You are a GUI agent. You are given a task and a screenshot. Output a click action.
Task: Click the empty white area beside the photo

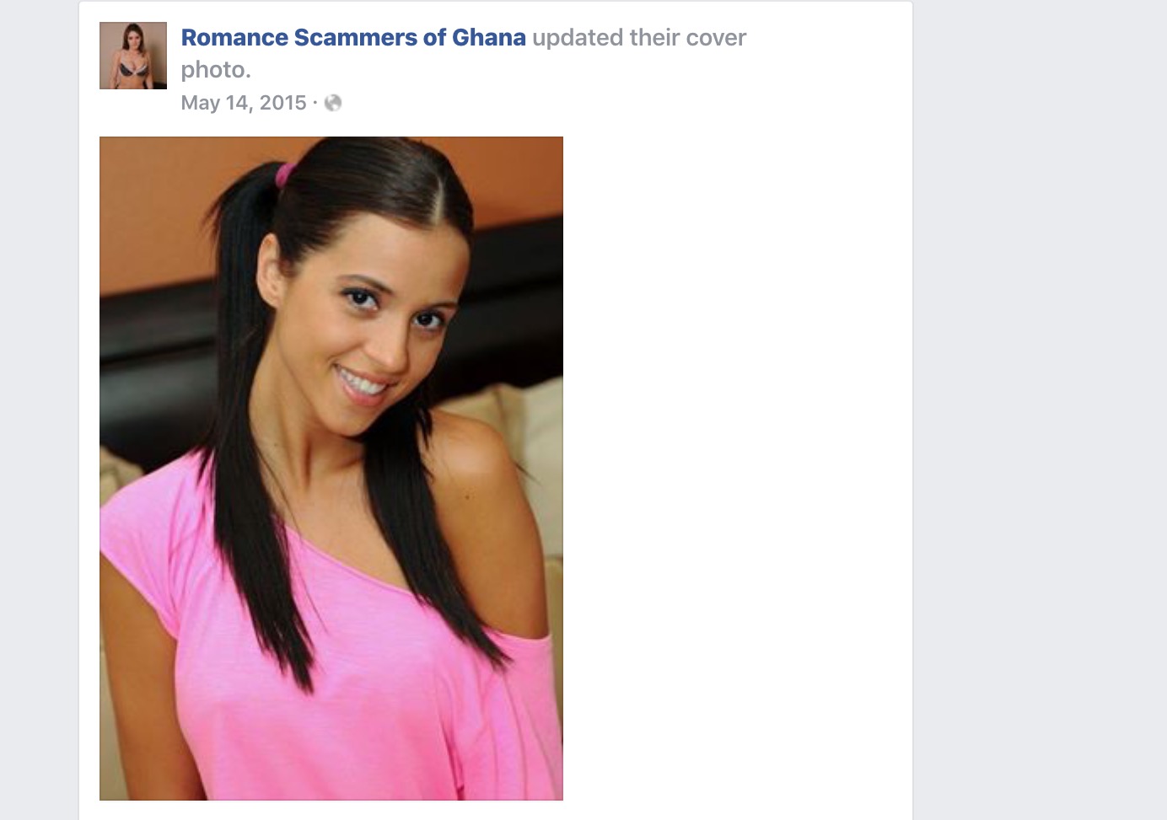click(734, 464)
